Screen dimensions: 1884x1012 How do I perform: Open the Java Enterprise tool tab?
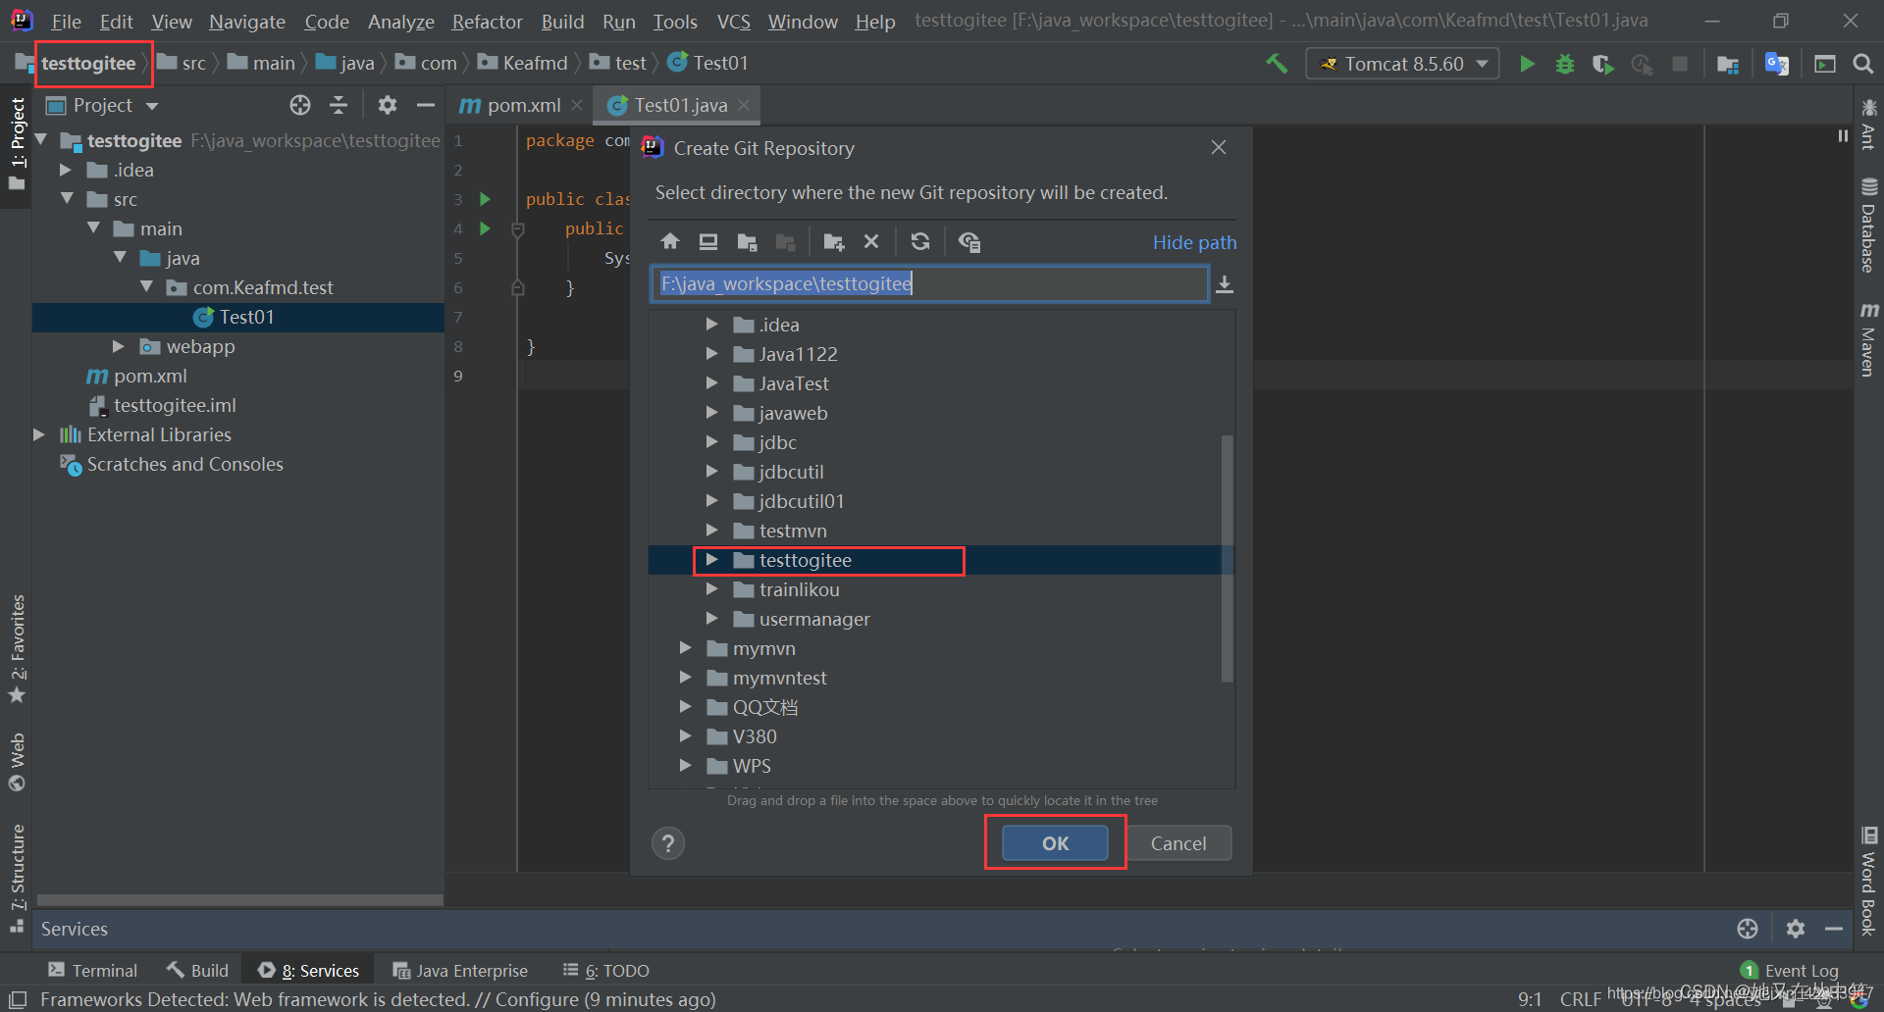pyautogui.click(x=460, y=970)
